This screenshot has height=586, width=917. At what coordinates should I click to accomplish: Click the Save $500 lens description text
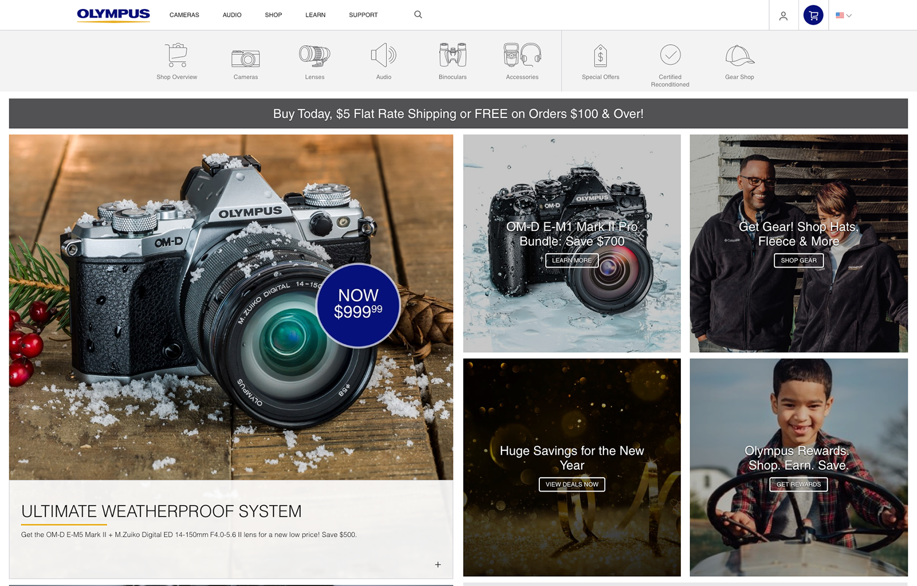(x=189, y=534)
